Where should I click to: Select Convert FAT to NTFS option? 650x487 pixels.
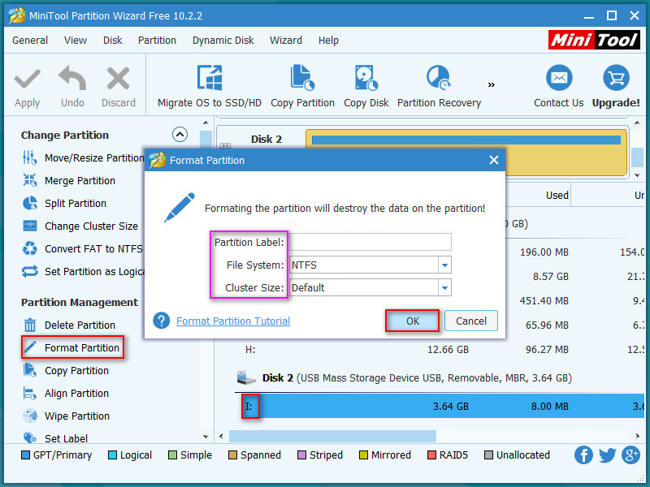pyautogui.click(x=82, y=249)
